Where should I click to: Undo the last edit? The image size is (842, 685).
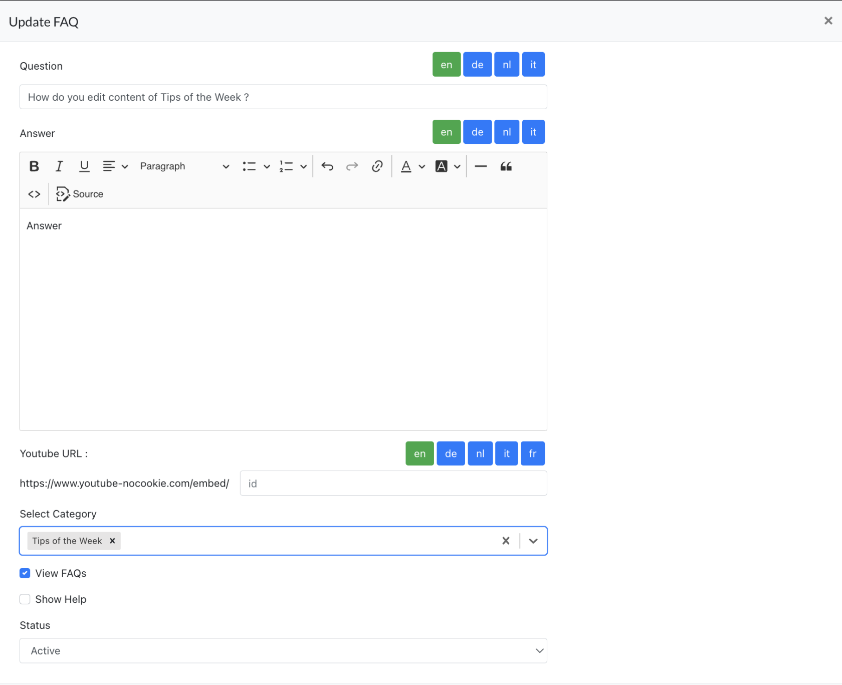(x=327, y=166)
